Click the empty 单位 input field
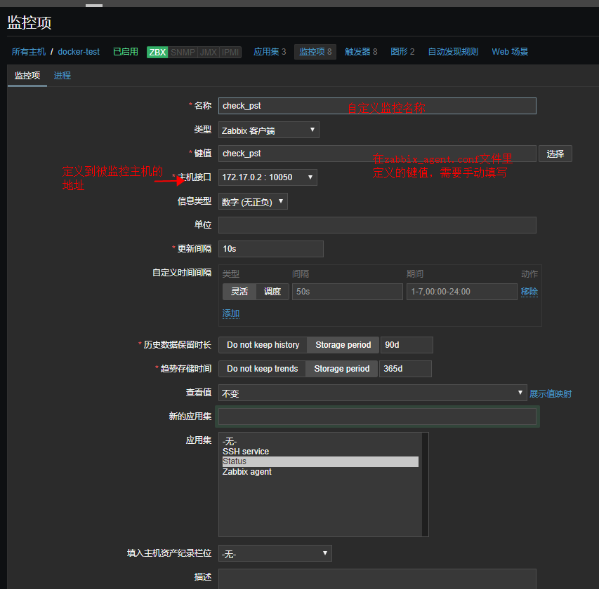This screenshot has height=589, width=599. (x=377, y=225)
